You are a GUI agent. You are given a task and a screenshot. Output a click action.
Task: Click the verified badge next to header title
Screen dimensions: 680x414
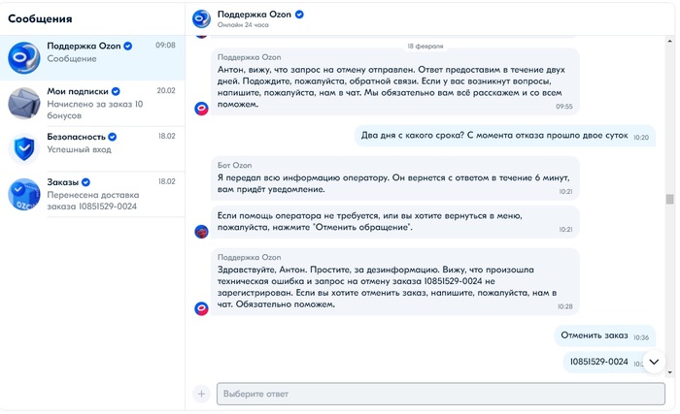pyautogui.click(x=300, y=15)
